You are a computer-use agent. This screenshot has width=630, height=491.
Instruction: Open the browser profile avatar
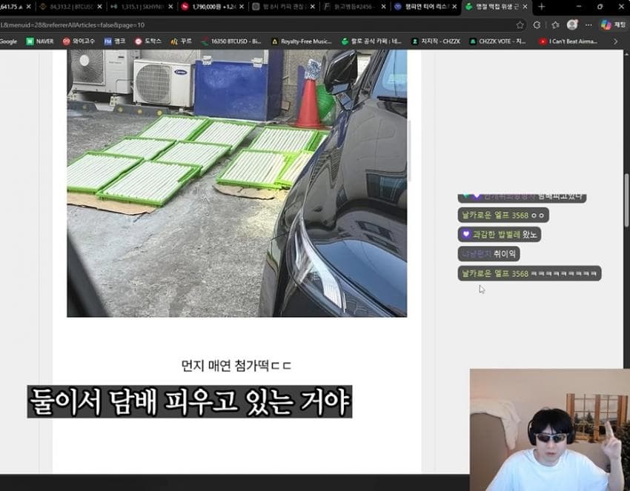tap(572, 25)
